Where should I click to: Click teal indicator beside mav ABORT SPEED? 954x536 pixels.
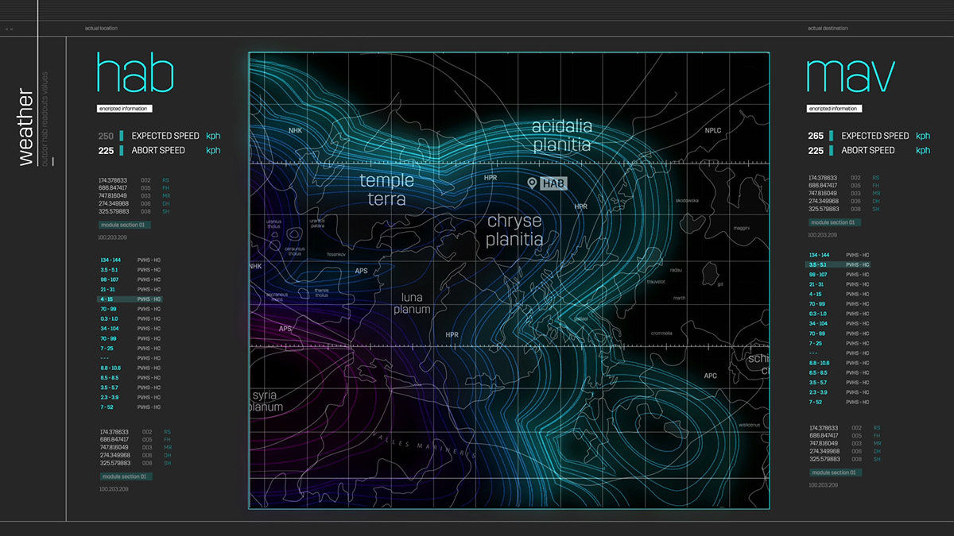click(832, 150)
